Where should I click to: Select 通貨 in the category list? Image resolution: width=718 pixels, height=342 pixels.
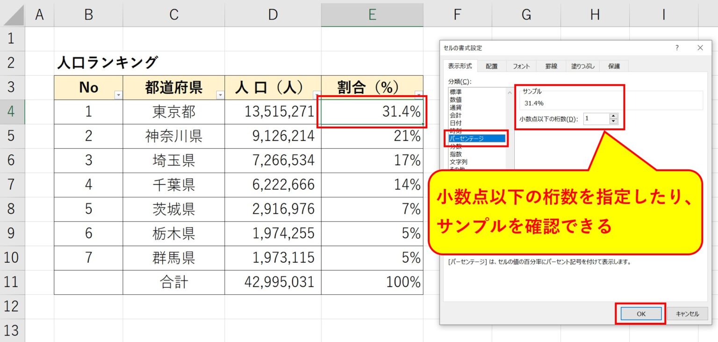[456, 106]
